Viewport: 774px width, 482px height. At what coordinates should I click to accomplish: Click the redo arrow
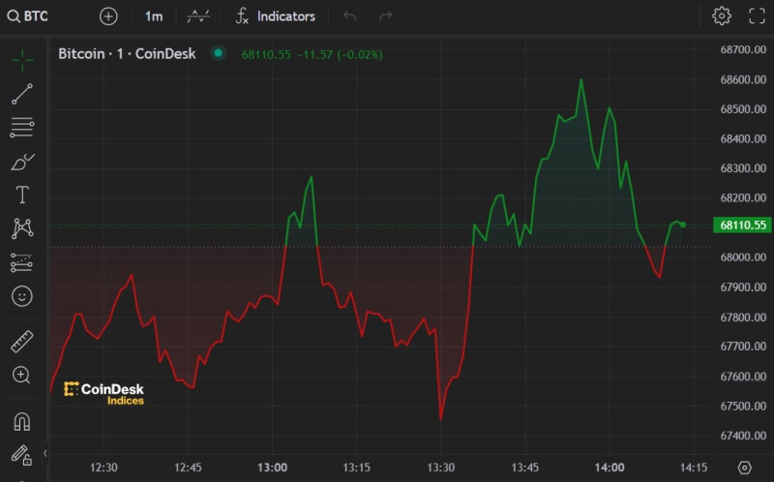[x=385, y=16]
